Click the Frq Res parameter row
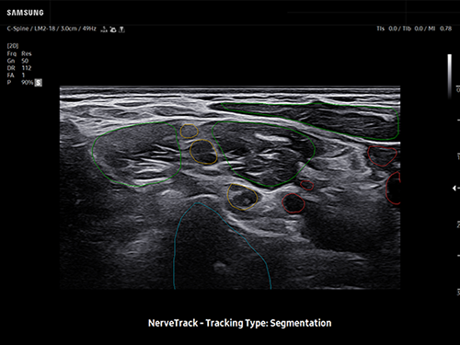Screen dimensions: 460x345 tap(19, 53)
